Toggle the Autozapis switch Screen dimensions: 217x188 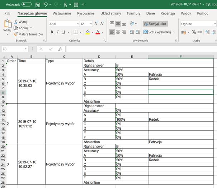[27, 4]
